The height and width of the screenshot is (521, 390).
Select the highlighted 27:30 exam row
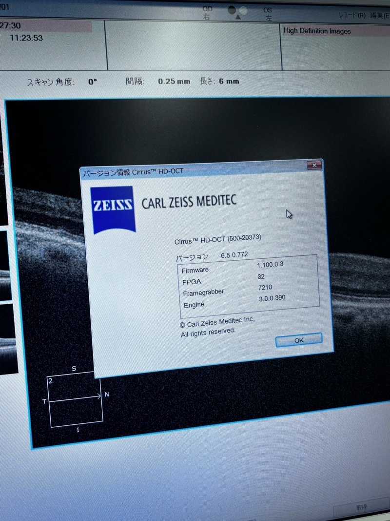pyautogui.click(x=44, y=25)
